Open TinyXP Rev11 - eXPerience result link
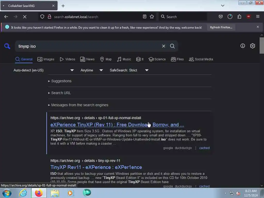Image resolution: width=264 pixels, height=198 pixels. (96, 167)
